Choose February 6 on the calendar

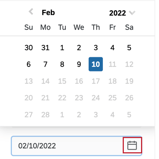tap(29, 64)
